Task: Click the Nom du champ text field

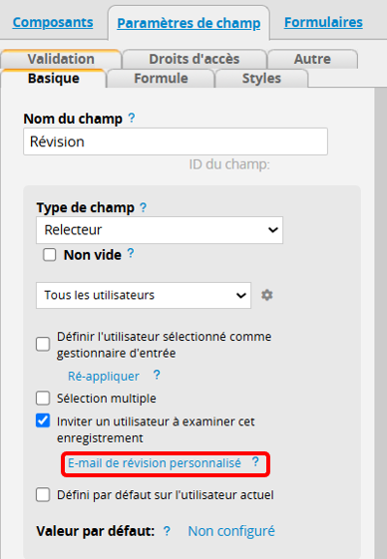Action: pyautogui.click(x=176, y=141)
